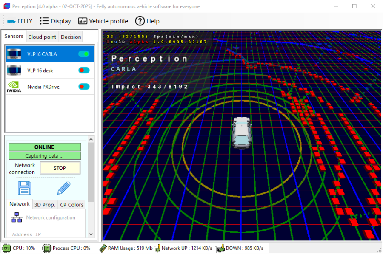Select the Nvidia logo sensor icon
The width and height of the screenshot is (383, 254).
tap(14, 87)
